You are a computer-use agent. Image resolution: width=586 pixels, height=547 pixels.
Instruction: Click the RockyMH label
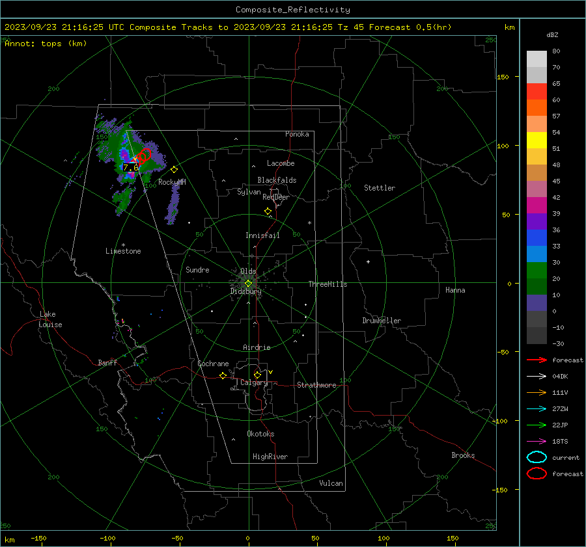coord(172,182)
